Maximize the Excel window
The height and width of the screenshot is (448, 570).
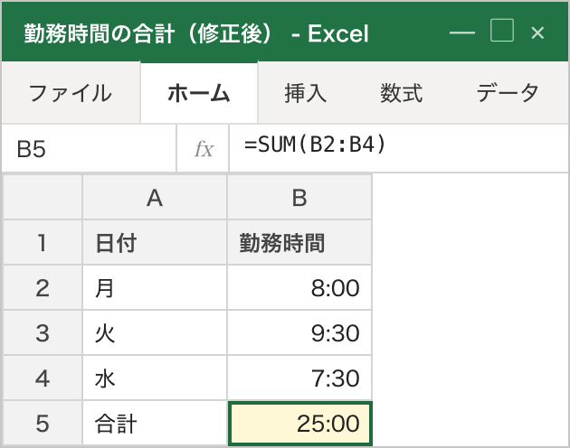coord(502,31)
